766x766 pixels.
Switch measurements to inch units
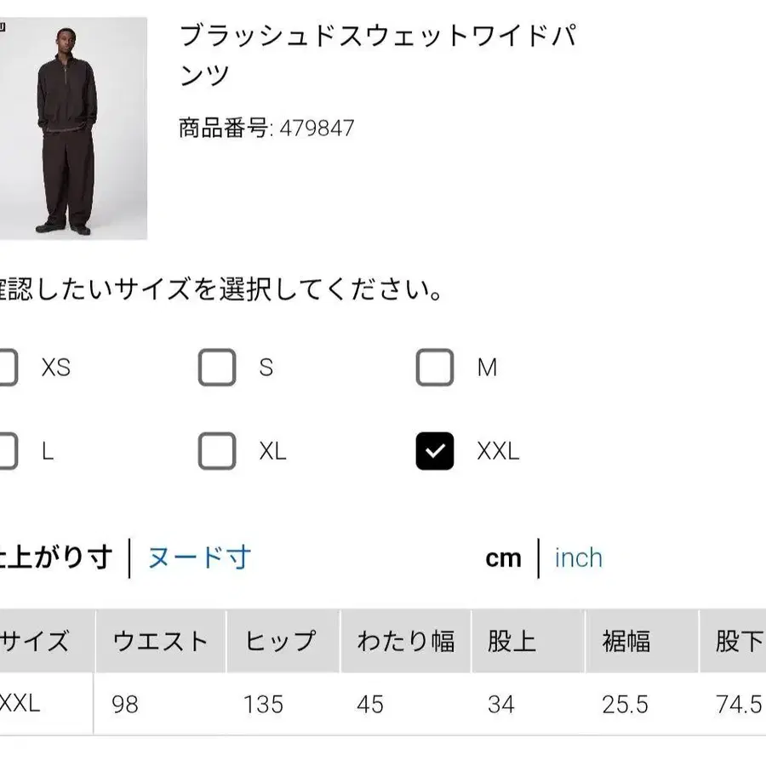tap(578, 557)
